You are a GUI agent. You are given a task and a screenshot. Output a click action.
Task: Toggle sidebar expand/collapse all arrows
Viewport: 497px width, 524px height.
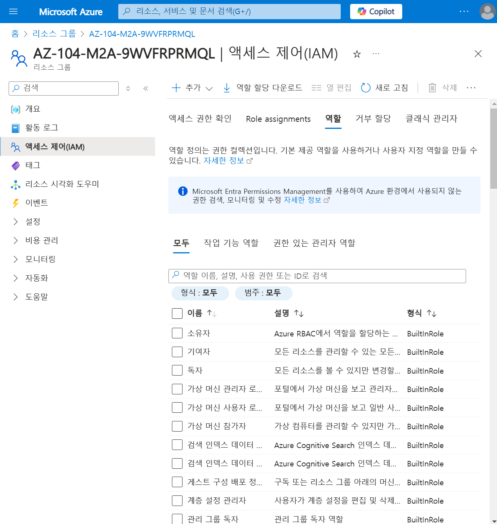(128, 89)
